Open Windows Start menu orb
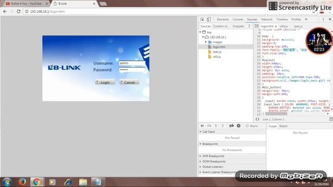333x187 pixels. [7, 182]
